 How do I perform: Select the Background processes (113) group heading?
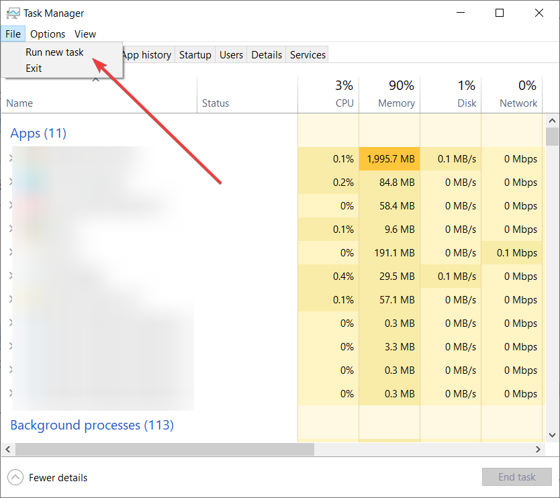pos(92,425)
